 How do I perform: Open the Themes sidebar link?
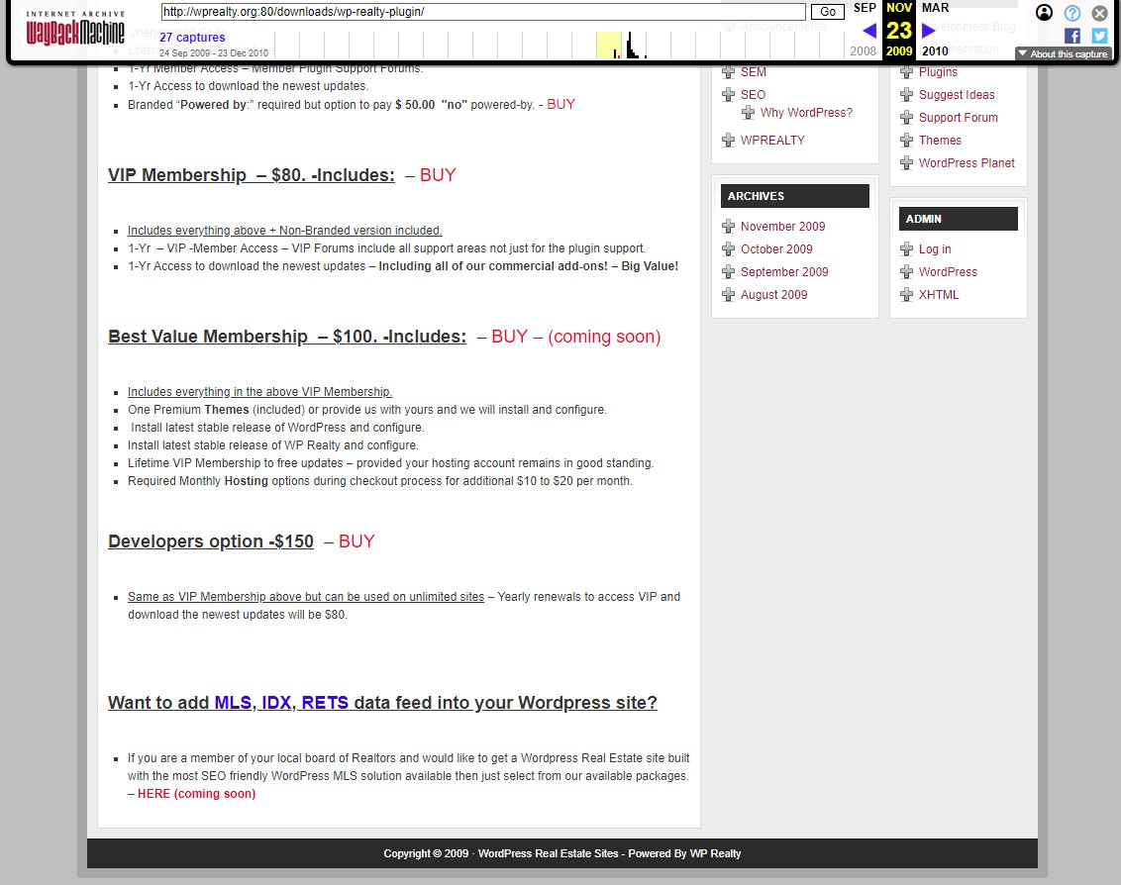[x=940, y=141]
